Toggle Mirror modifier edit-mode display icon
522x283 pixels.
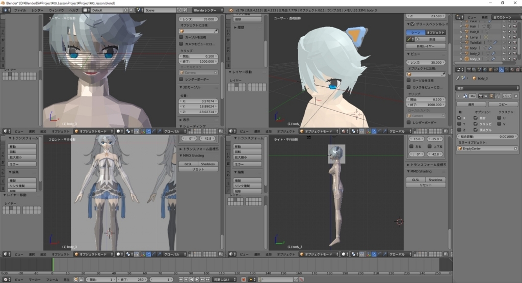pos(491,96)
